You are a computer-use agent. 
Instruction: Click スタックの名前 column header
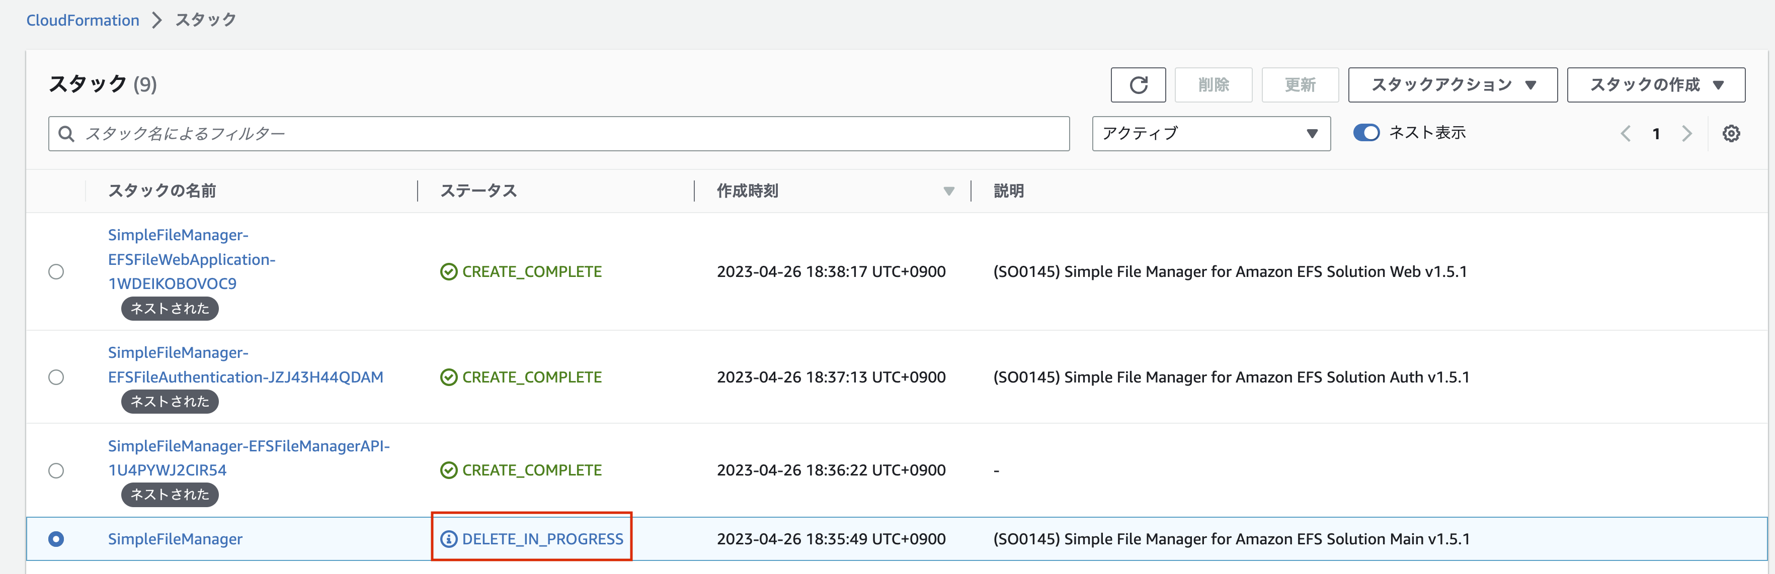(x=162, y=190)
